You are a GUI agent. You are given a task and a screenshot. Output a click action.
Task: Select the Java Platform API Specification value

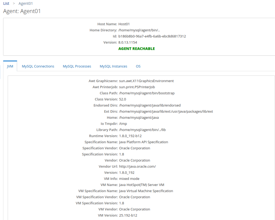pyautogui.click(x=143, y=142)
